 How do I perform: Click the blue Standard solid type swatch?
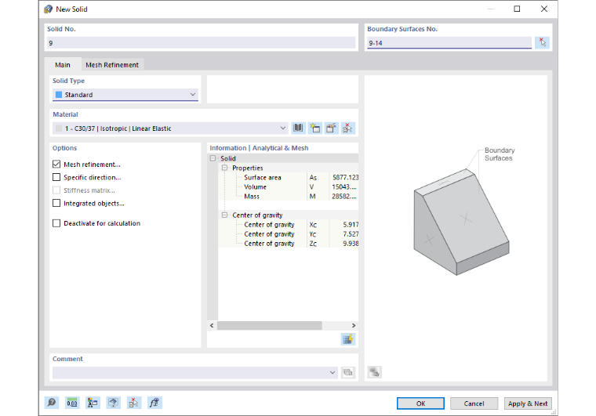pyautogui.click(x=59, y=95)
